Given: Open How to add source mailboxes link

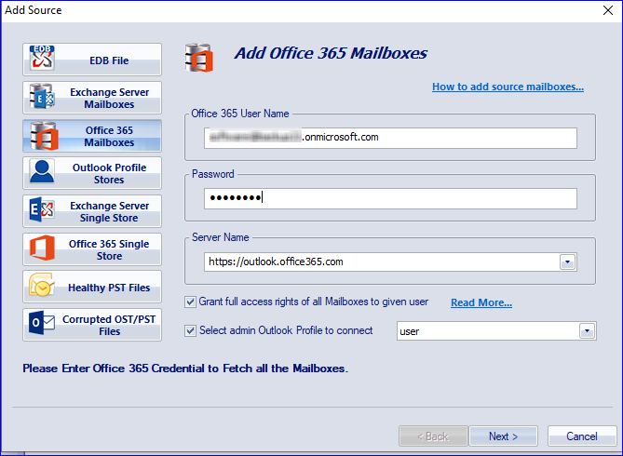Looking at the screenshot, I should [508, 87].
